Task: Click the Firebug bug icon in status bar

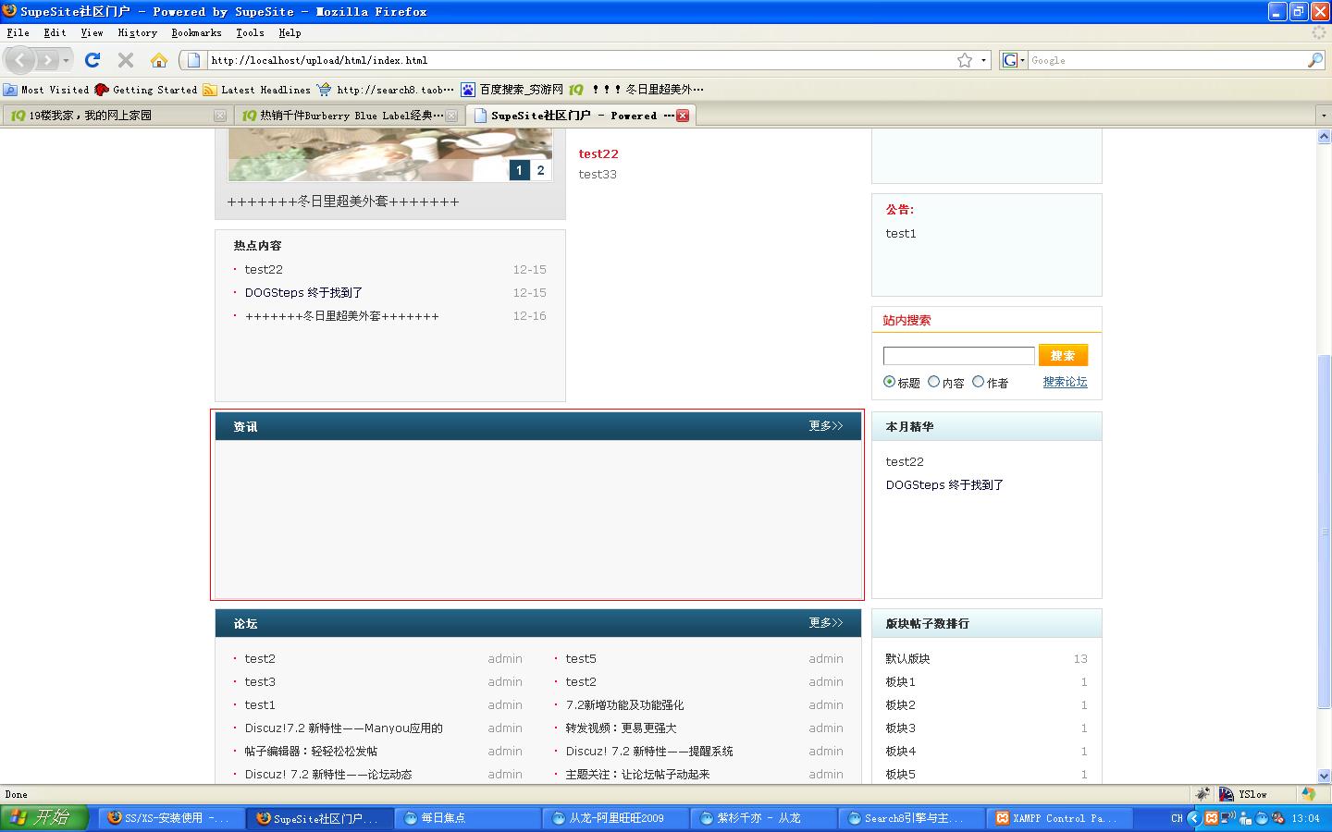Action: coord(1202,794)
